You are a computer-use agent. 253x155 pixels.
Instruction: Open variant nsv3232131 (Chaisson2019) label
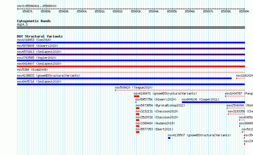(x=157, y=111)
